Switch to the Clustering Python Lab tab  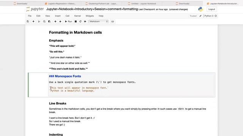pyautogui.click(x=102, y=3)
